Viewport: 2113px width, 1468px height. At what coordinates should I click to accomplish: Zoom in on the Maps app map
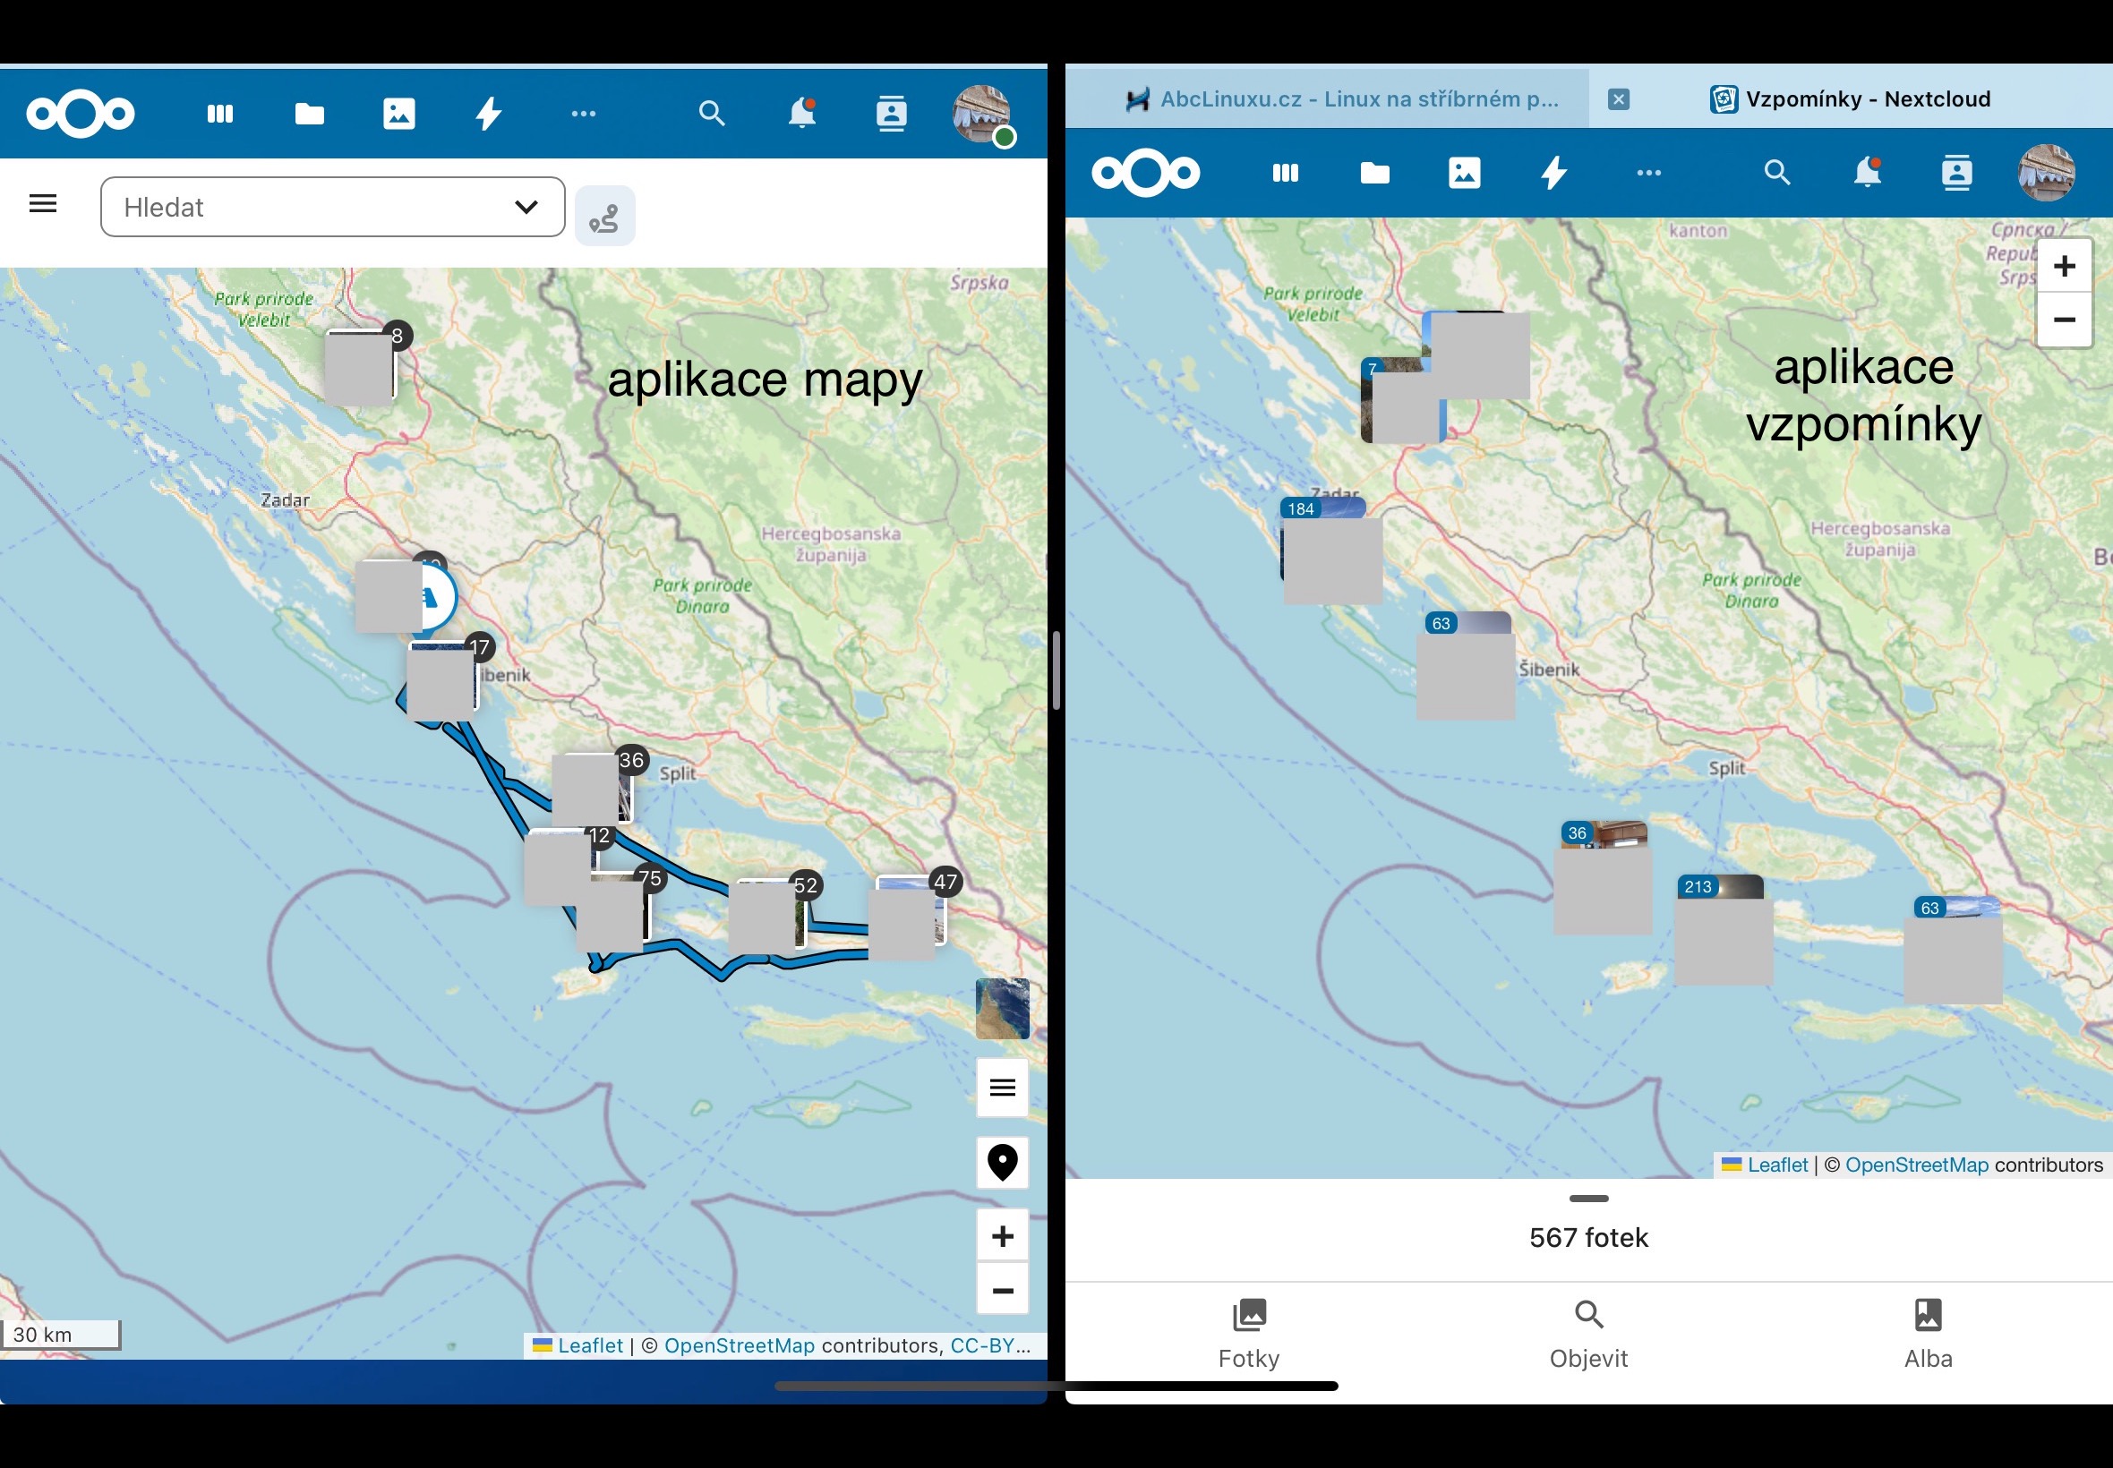tap(1002, 1236)
